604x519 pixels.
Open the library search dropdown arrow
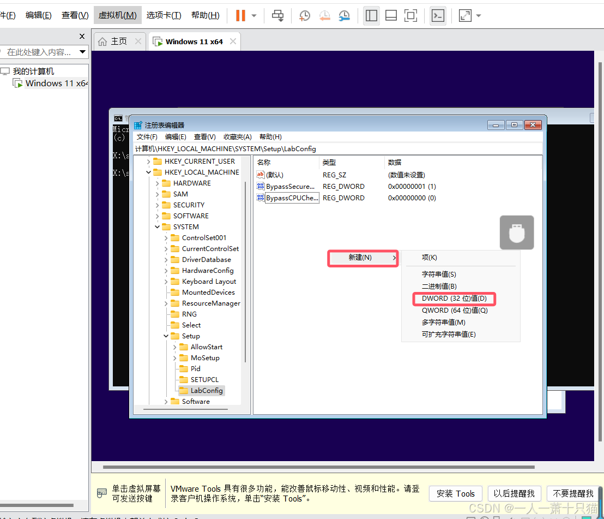point(82,52)
